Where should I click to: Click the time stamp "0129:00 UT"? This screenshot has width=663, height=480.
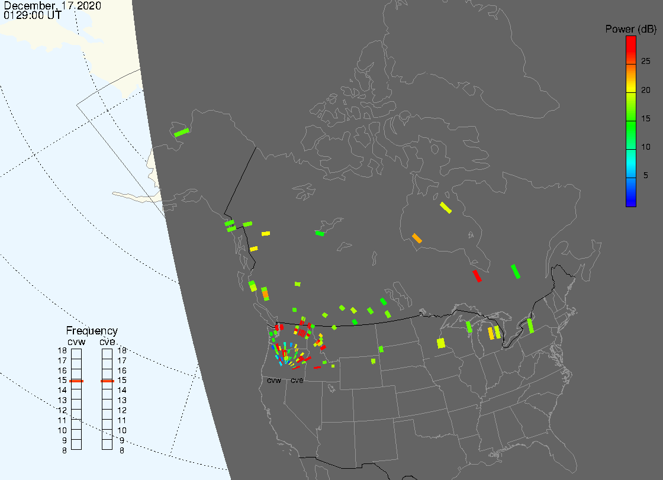[x=33, y=15]
